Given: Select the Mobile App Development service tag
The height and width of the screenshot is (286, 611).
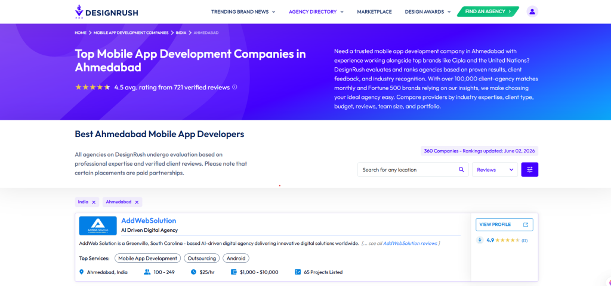Looking at the screenshot, I should pos(148,258).
